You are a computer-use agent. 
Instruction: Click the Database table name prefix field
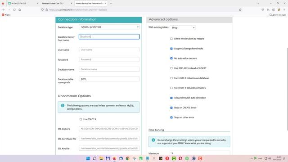pos(109,79)
